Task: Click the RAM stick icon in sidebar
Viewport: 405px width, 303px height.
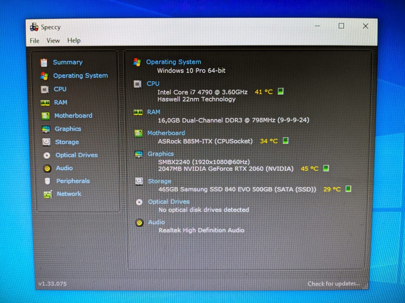Action: pyautogui.click(x=45, y=103)
